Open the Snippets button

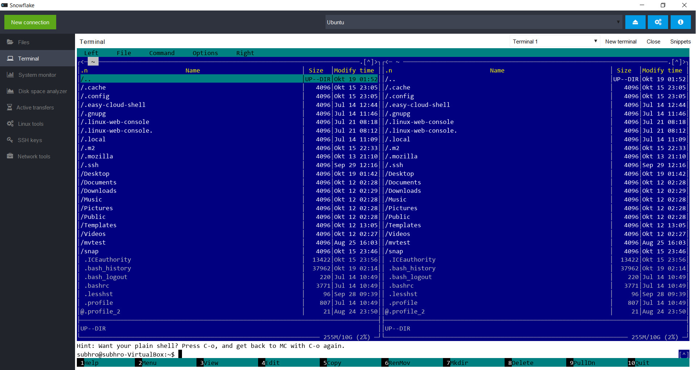click(x=680, y=42)
